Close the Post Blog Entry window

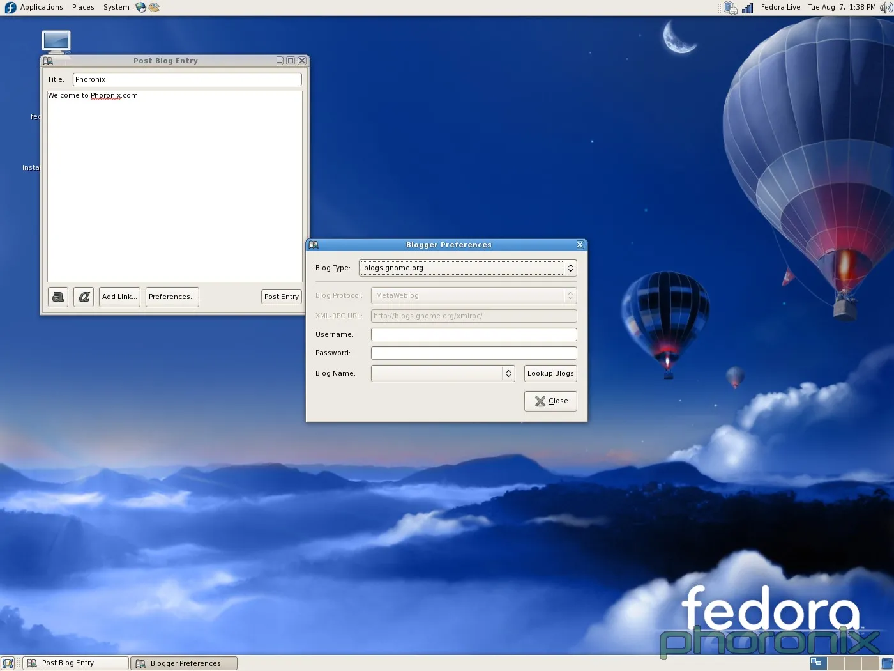pyautogui.click(x=302, y=61)
